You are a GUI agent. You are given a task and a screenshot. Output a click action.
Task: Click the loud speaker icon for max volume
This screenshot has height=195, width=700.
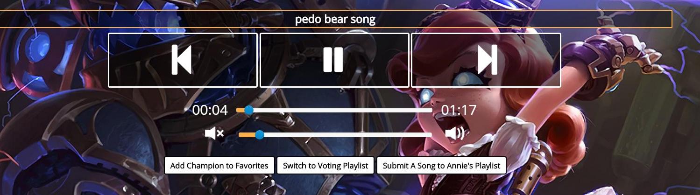pyautogui.click(x=455, y=134)
